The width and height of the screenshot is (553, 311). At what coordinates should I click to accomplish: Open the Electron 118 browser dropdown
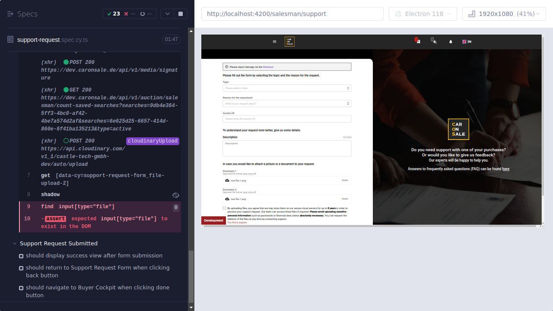pos(423,13)
